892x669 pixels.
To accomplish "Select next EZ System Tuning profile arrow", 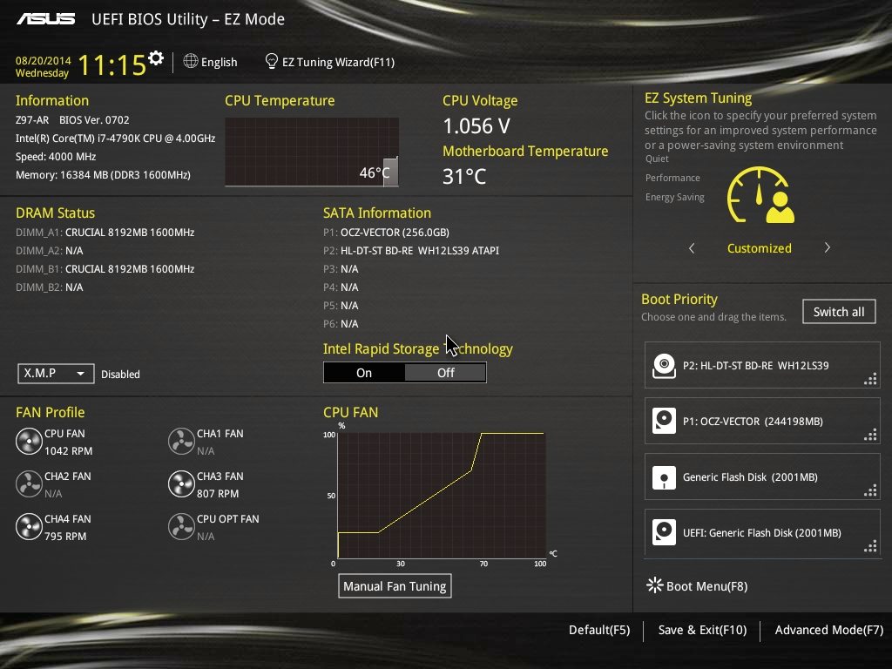I will click(x=828, y=247).
